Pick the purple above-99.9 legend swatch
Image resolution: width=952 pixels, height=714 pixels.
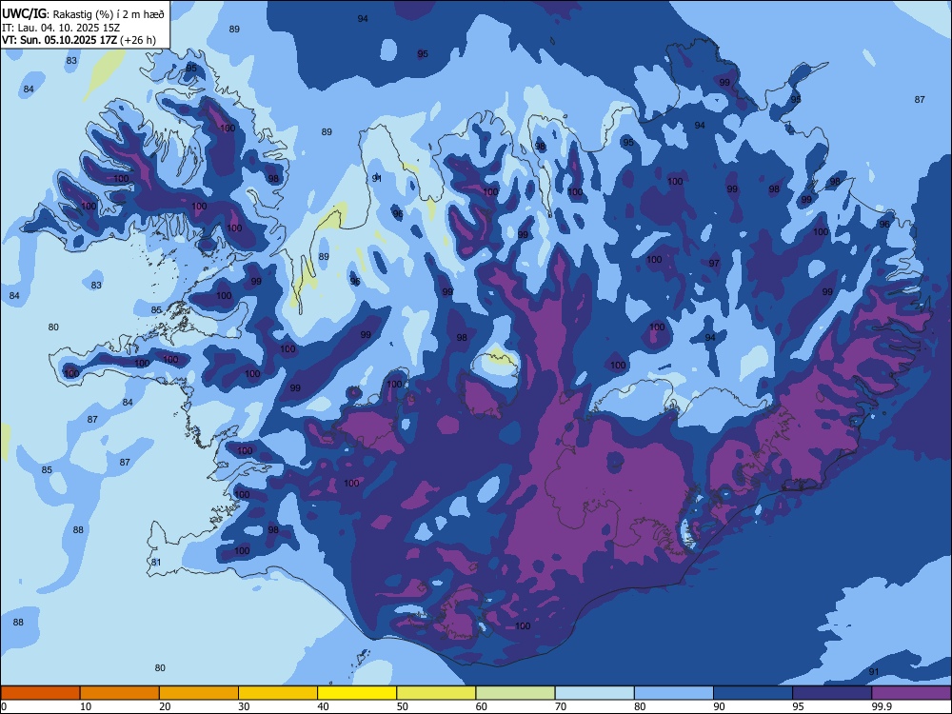pyautogui.click(x=911, y=693)
